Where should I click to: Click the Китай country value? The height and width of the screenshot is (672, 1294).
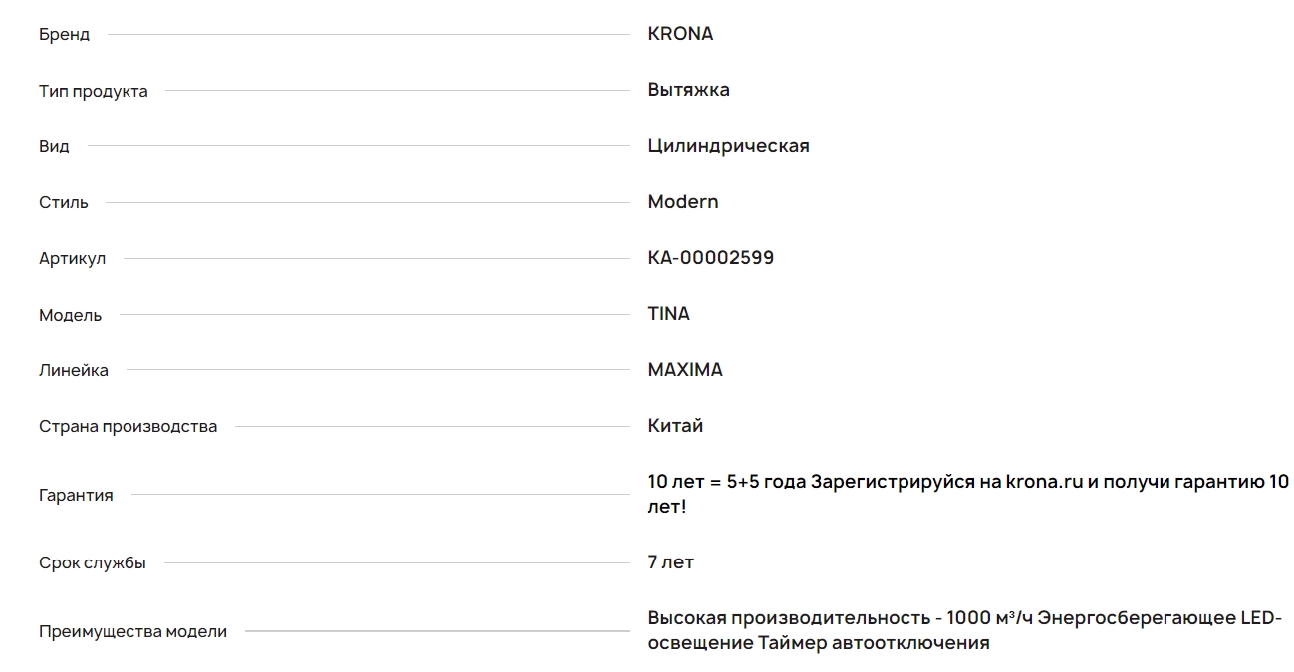coord(675,426)
